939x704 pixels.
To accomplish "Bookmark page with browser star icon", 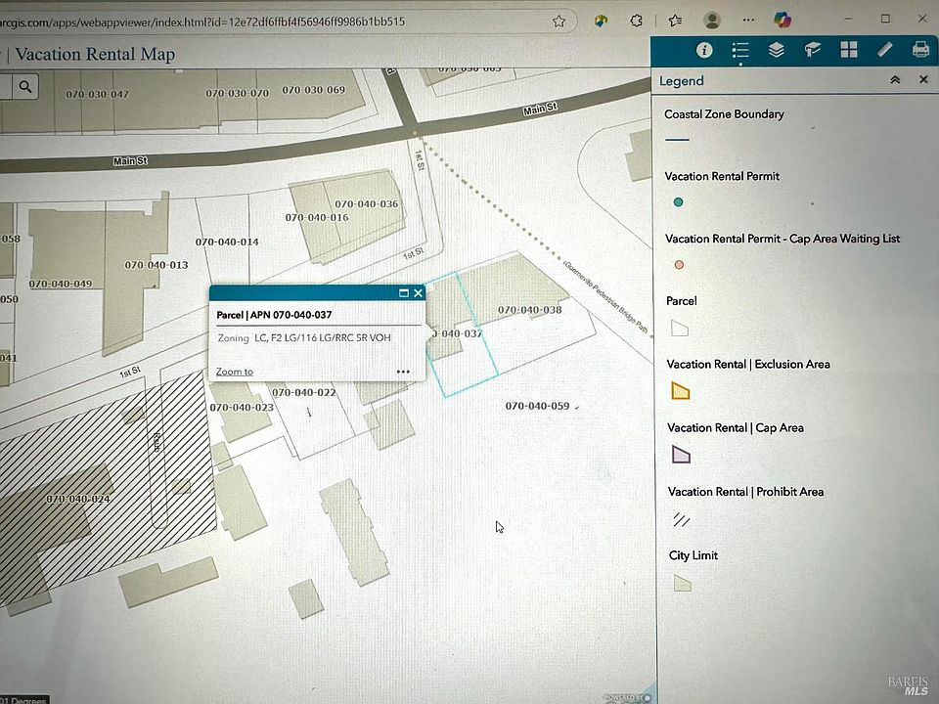I will point(559,21).
